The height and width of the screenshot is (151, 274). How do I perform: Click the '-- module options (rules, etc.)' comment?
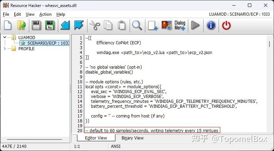click(x=114, y=82)
